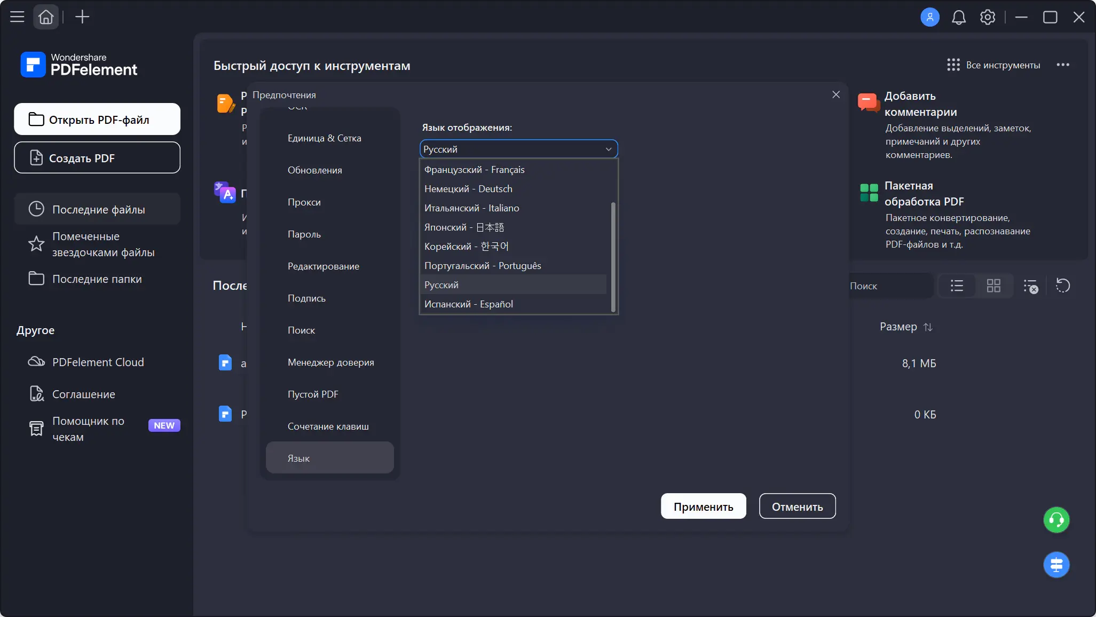1096x617 pixels.
Task: Collapse the display language dropdown
Action: point(608,149)
